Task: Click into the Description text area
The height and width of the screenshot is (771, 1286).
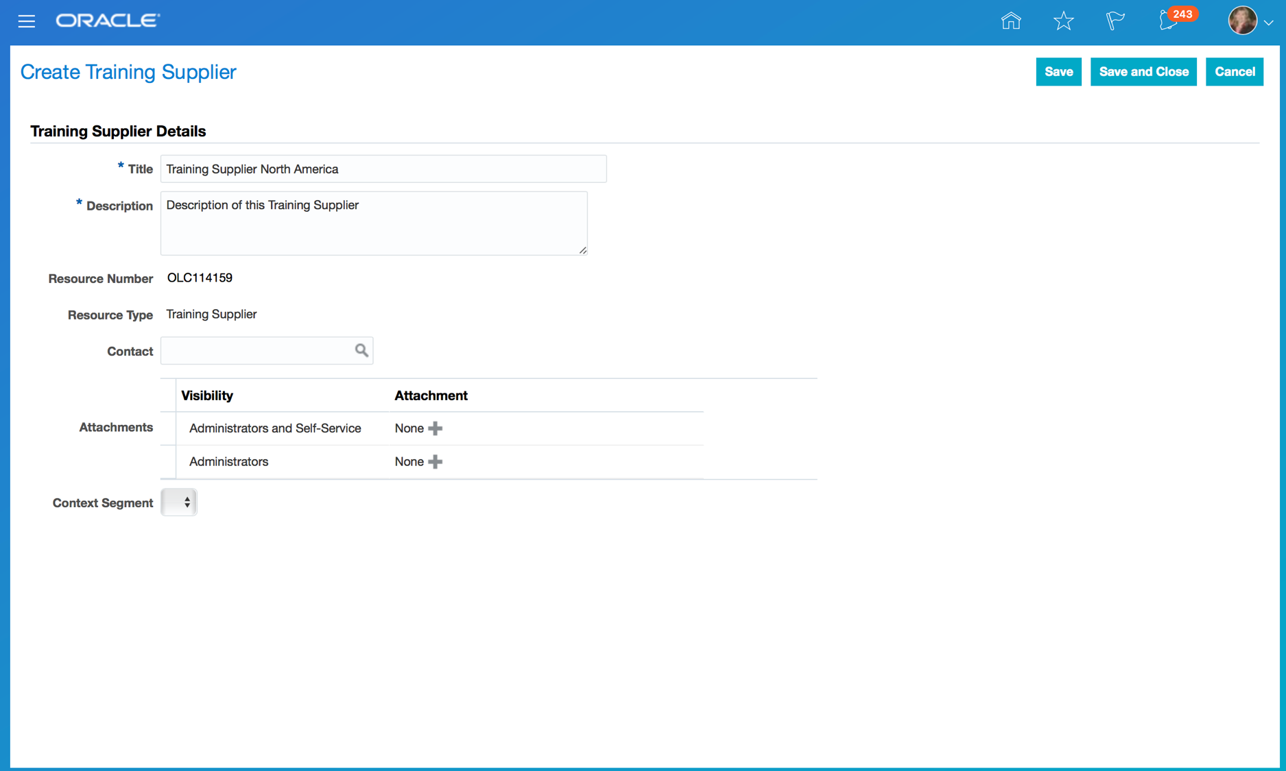Action: [374, 223]
